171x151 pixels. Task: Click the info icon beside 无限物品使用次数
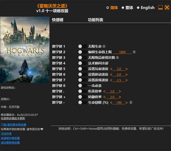[x=117, y=57]
